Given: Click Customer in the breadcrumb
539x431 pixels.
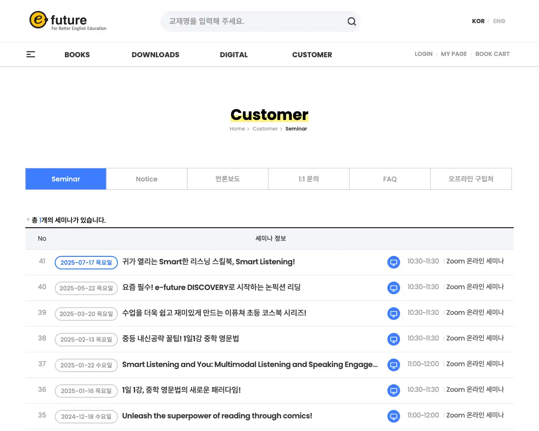Looking at the screenshot, I should pos(265,129).
